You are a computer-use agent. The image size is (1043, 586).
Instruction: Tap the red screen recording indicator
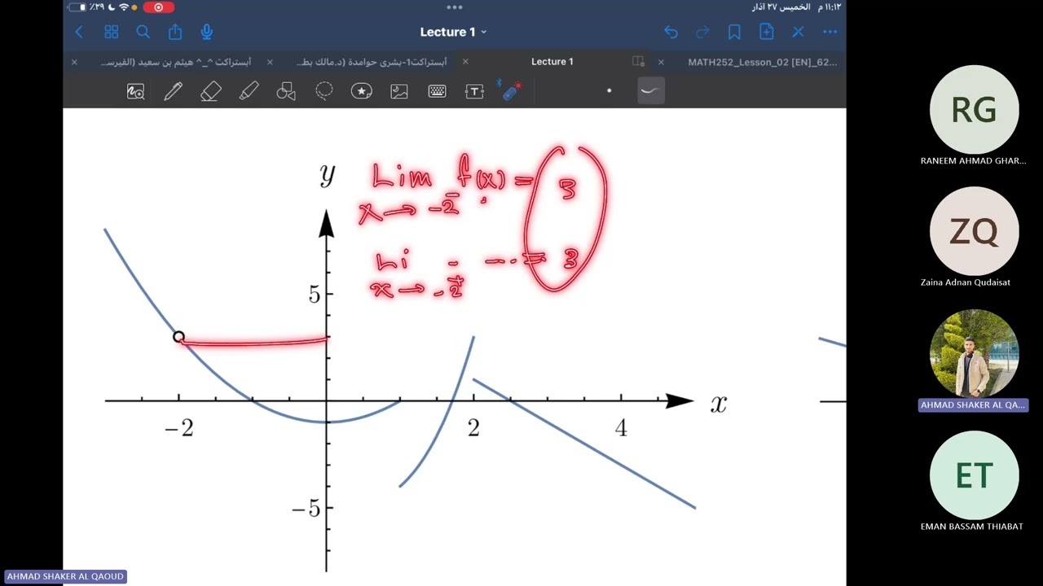[x=158, y=7]
